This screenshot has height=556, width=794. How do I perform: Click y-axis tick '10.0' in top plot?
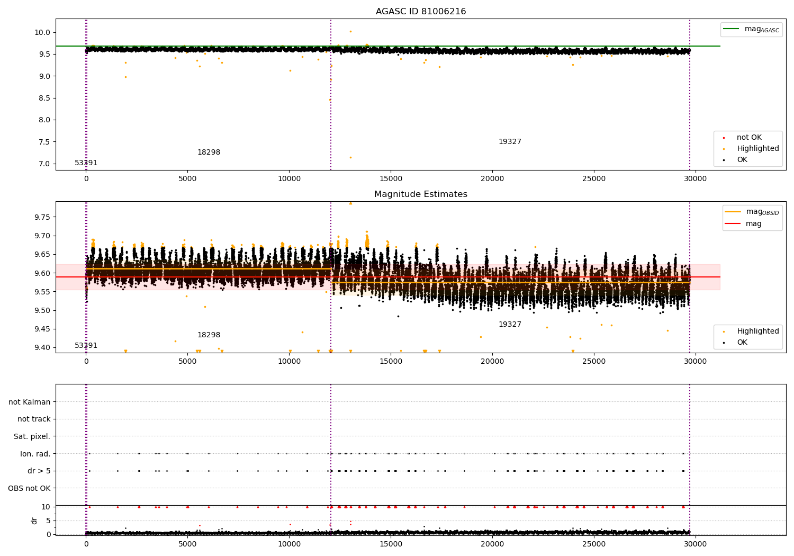[x=42, y=32]
